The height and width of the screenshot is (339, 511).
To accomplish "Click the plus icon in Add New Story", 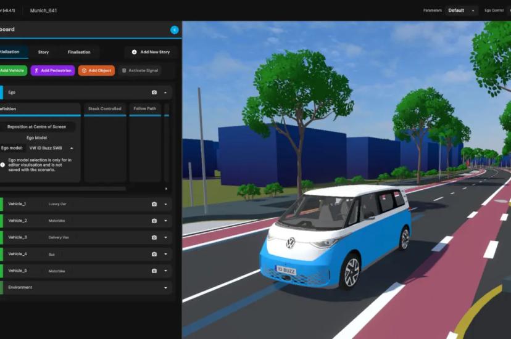I will pyautogui.click(x=135, y=52).
